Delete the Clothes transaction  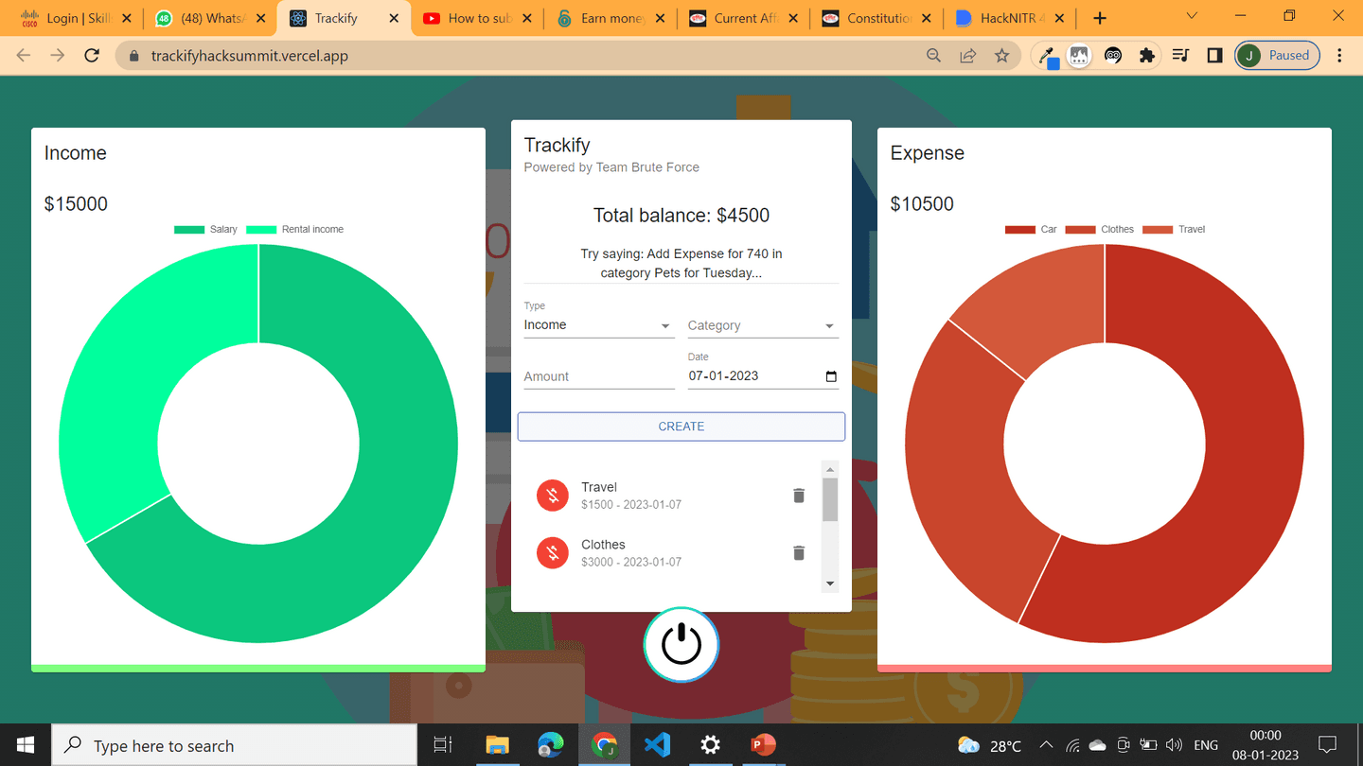pyautogui.click(x=798, y=553)
